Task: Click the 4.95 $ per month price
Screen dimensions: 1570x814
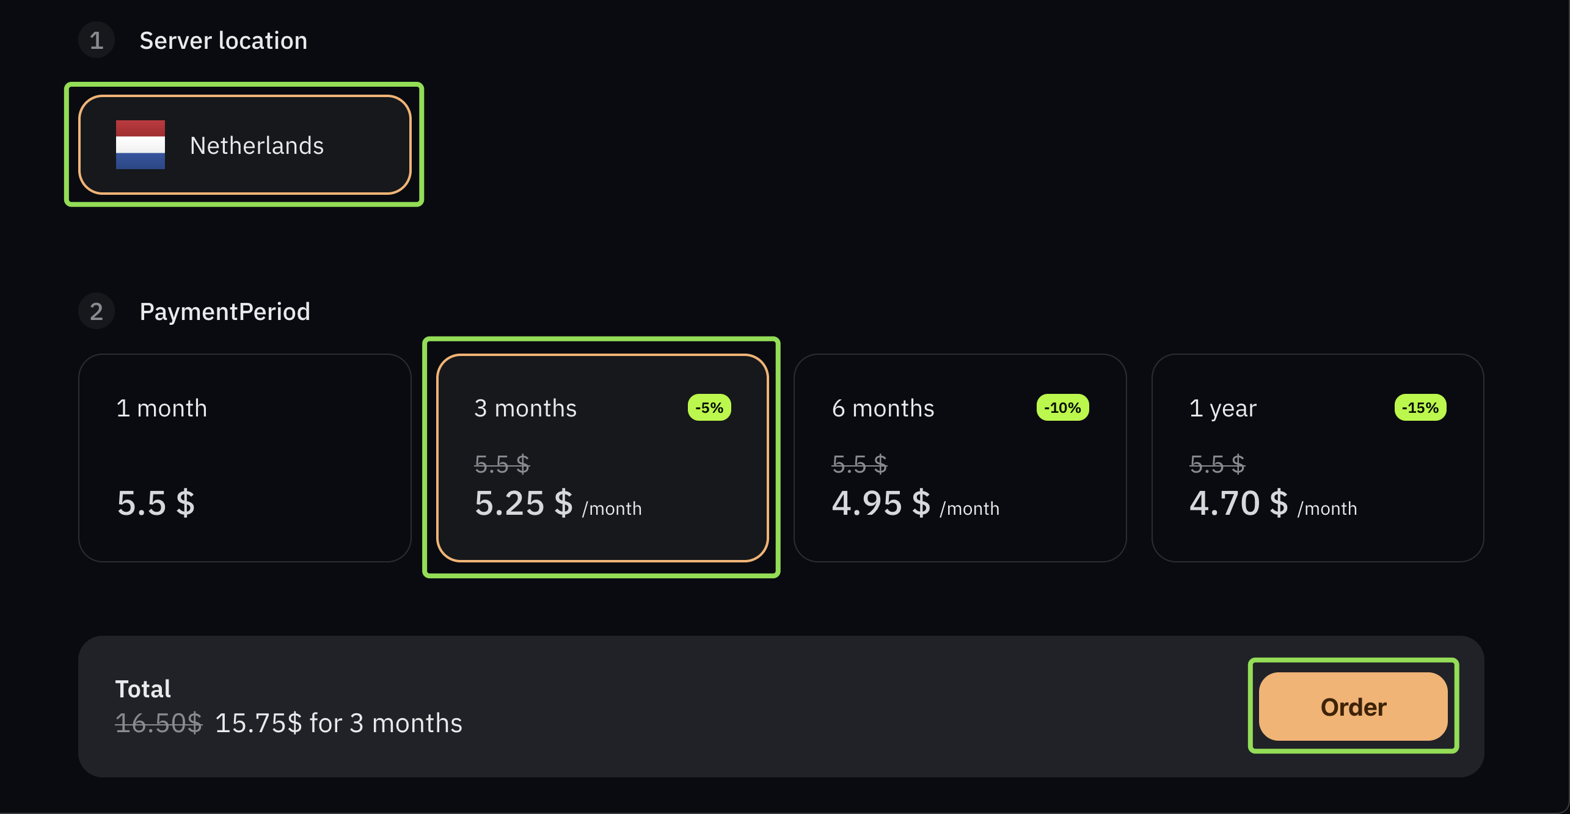Action: point(916,504)
